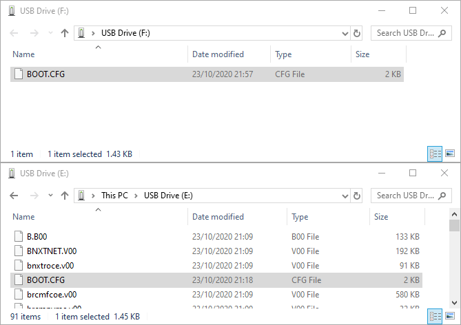This screenshot has height=325, width=461.
Task: Open address history dropdown in E: window
Action: 345,196
